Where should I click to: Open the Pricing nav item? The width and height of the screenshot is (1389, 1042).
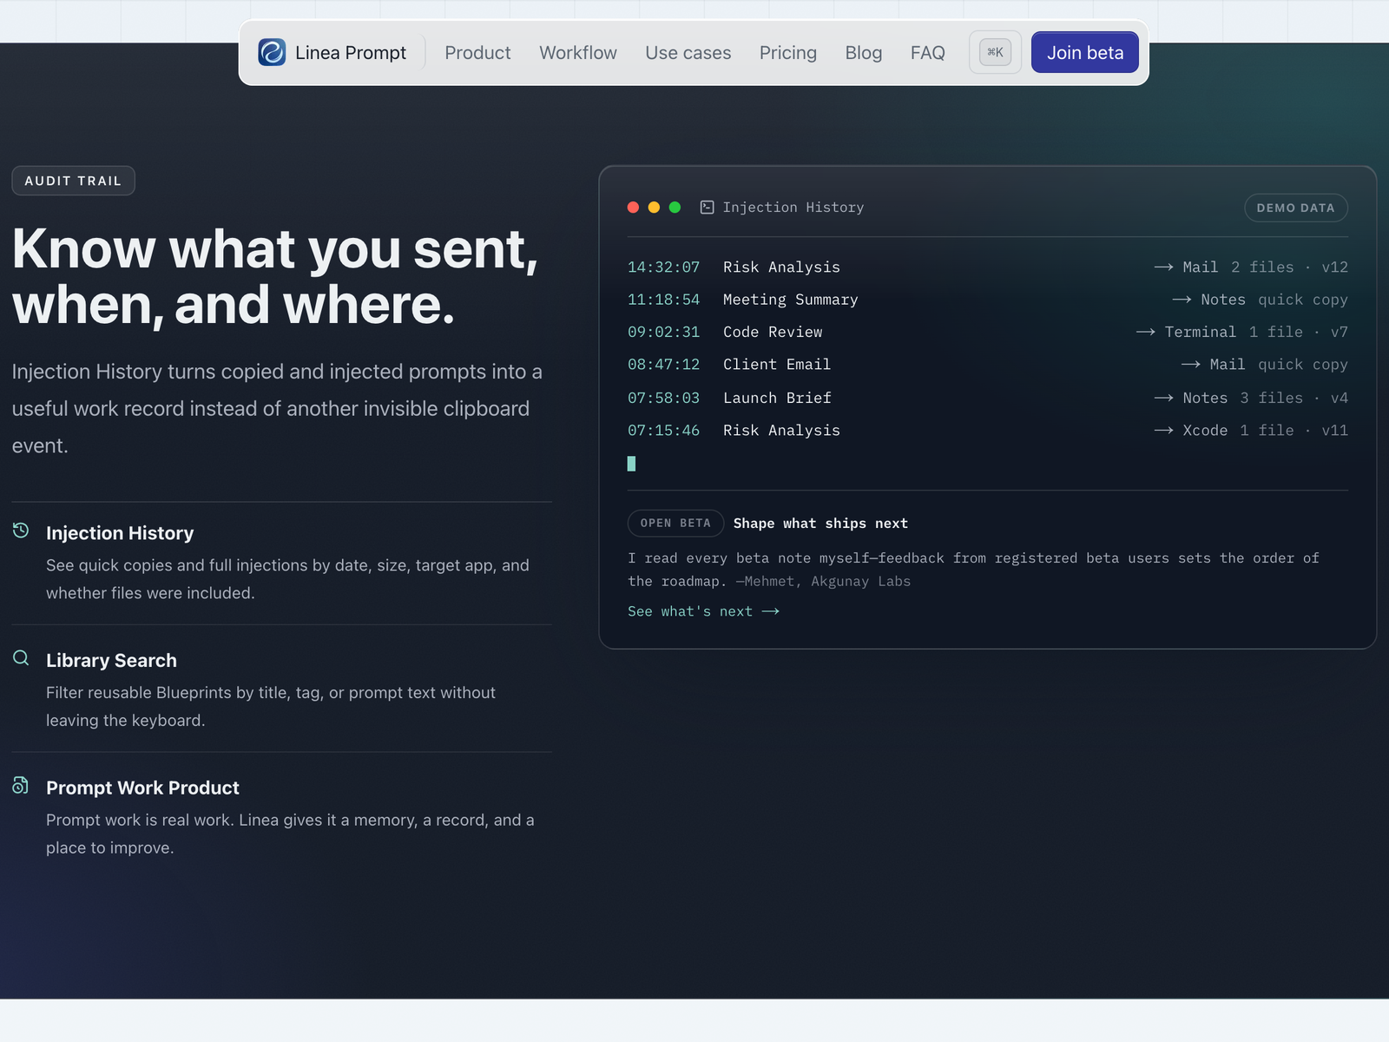[x=788, y=53]
